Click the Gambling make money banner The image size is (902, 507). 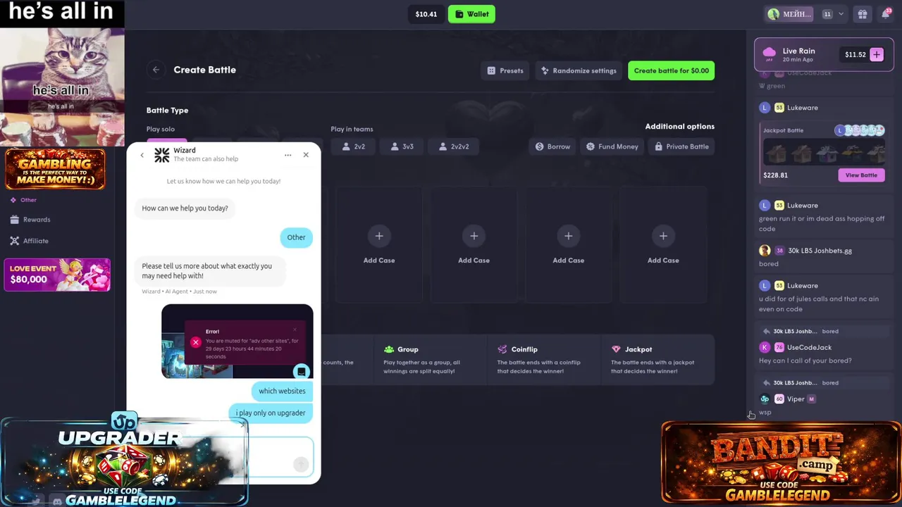[x=56, y=169]
